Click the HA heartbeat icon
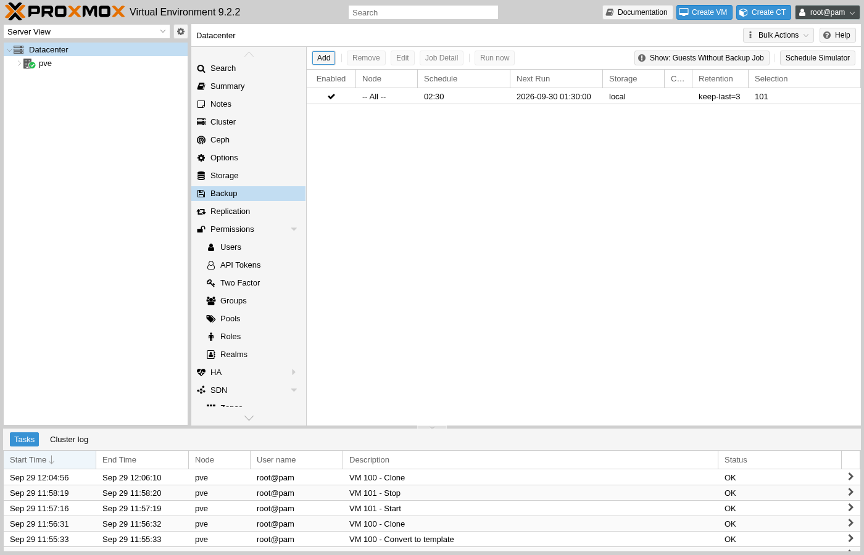 201,372
